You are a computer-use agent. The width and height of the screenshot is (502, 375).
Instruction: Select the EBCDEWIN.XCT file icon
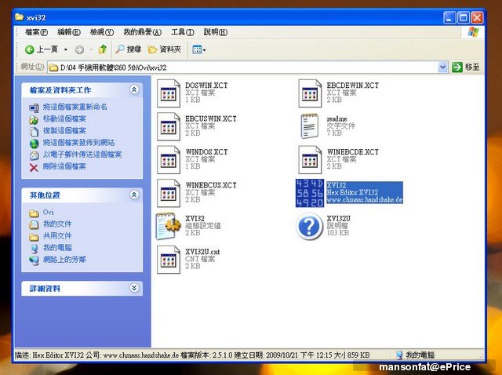(x=310, y=93)
